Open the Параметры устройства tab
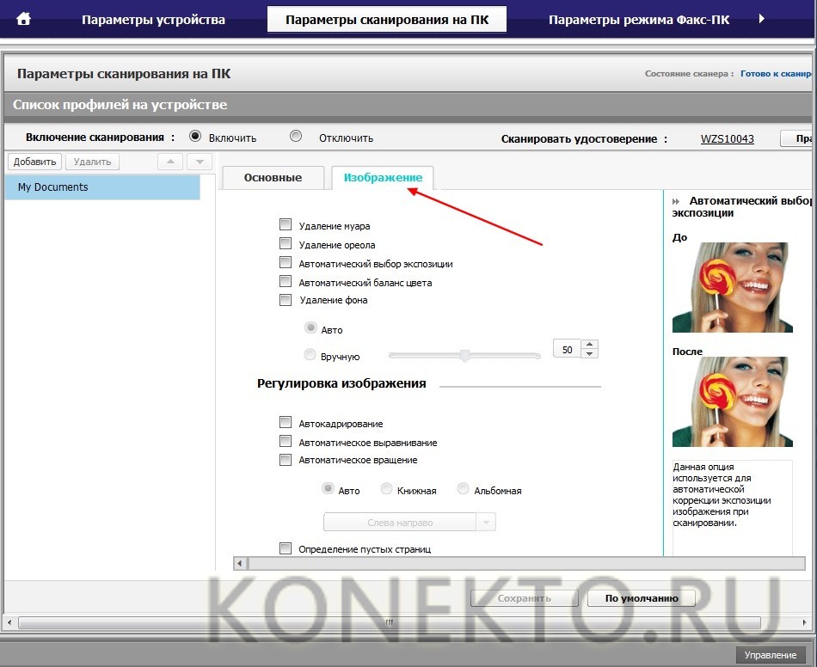The height and width of the screenshot is (667, 817). (x=153, y=19)
